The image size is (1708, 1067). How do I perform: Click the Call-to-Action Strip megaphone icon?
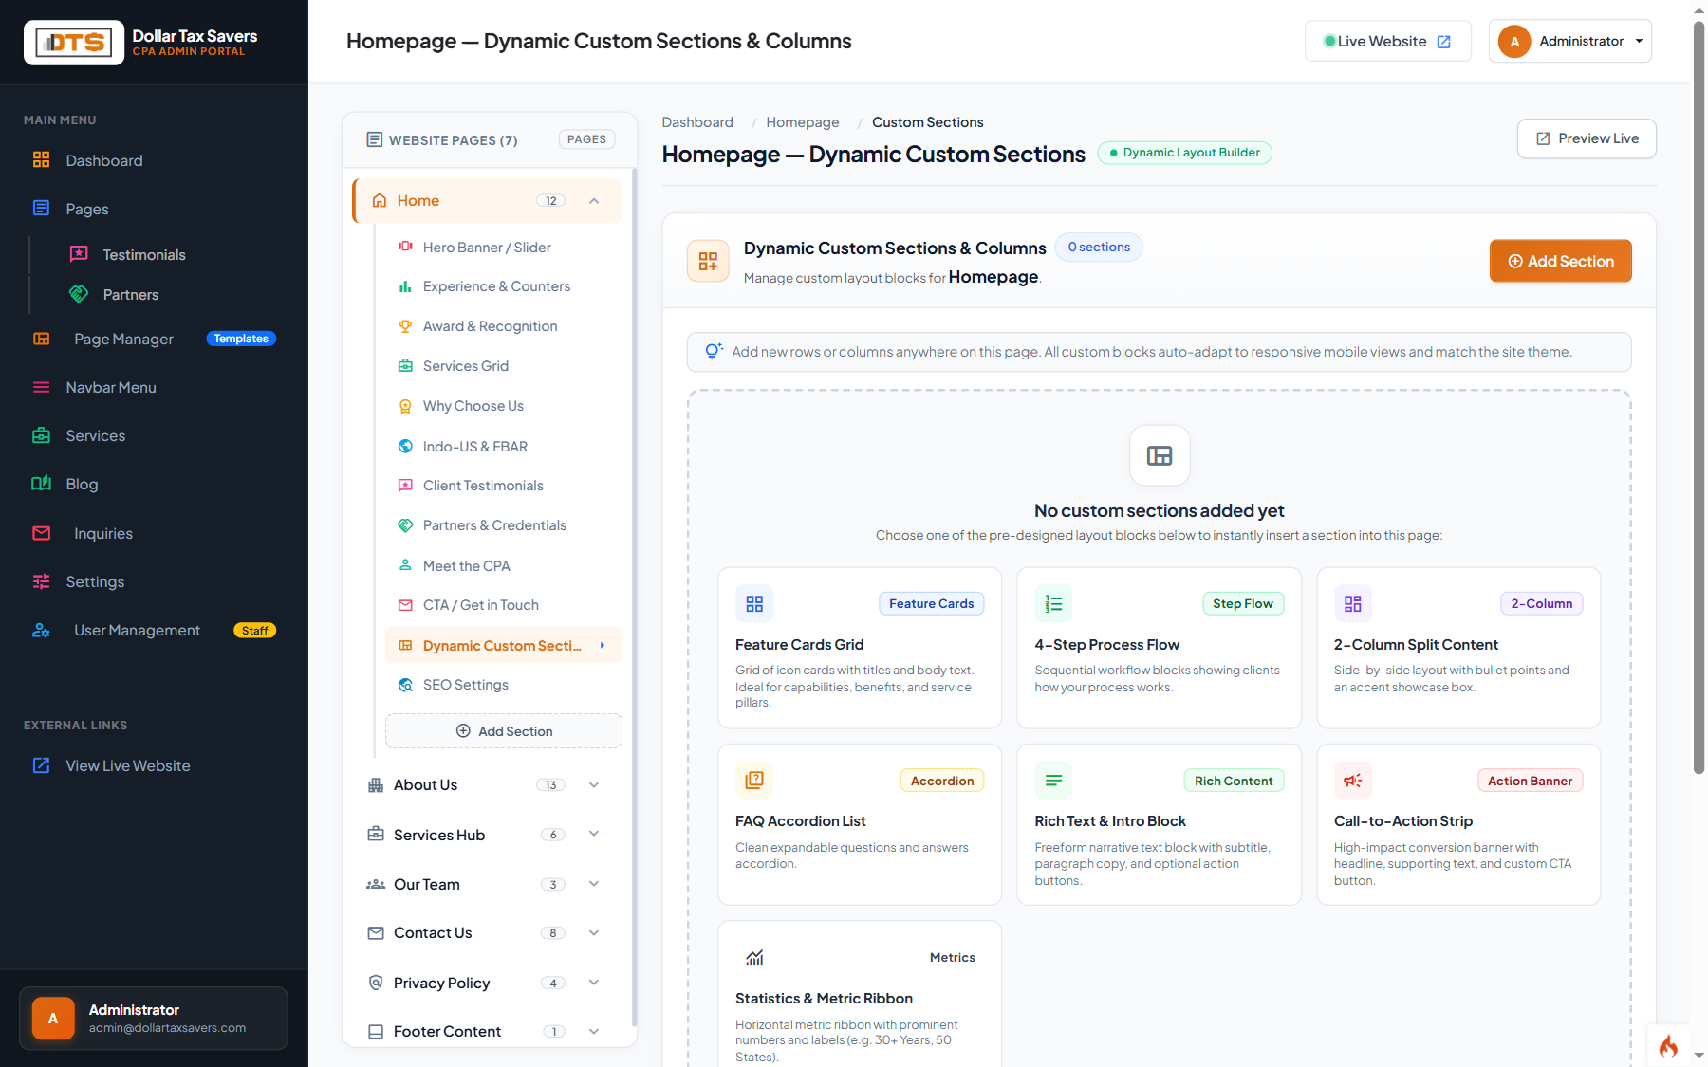pyautogui.click(x=1353, y=781)
